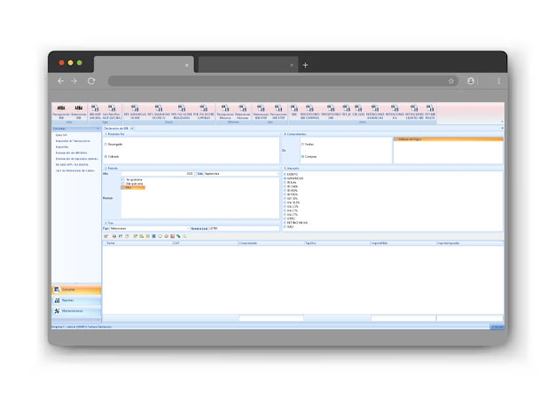Select the Devengado radio option

click(x=106, y=143)
